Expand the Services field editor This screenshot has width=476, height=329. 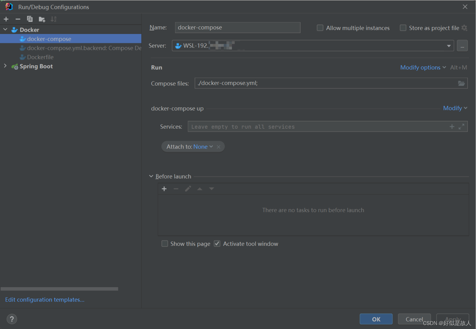coord(461,126)
